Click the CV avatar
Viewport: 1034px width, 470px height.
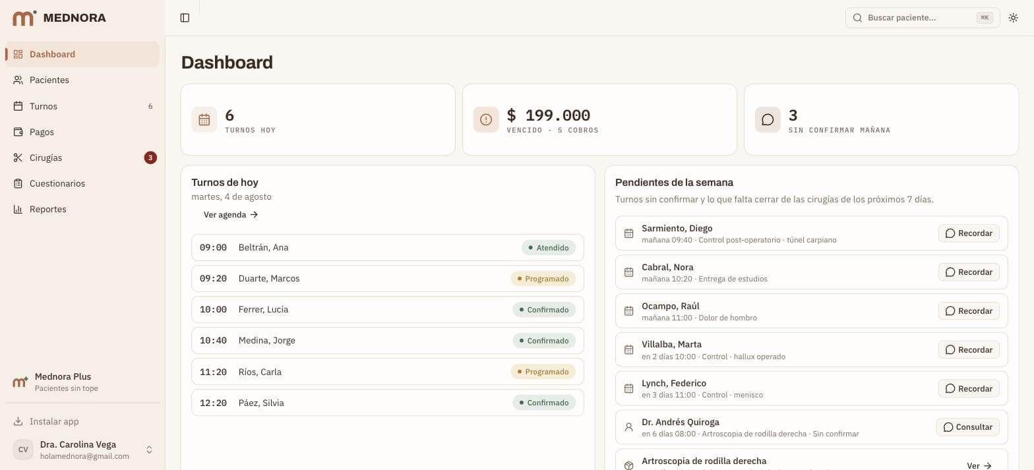pos(23,450)
